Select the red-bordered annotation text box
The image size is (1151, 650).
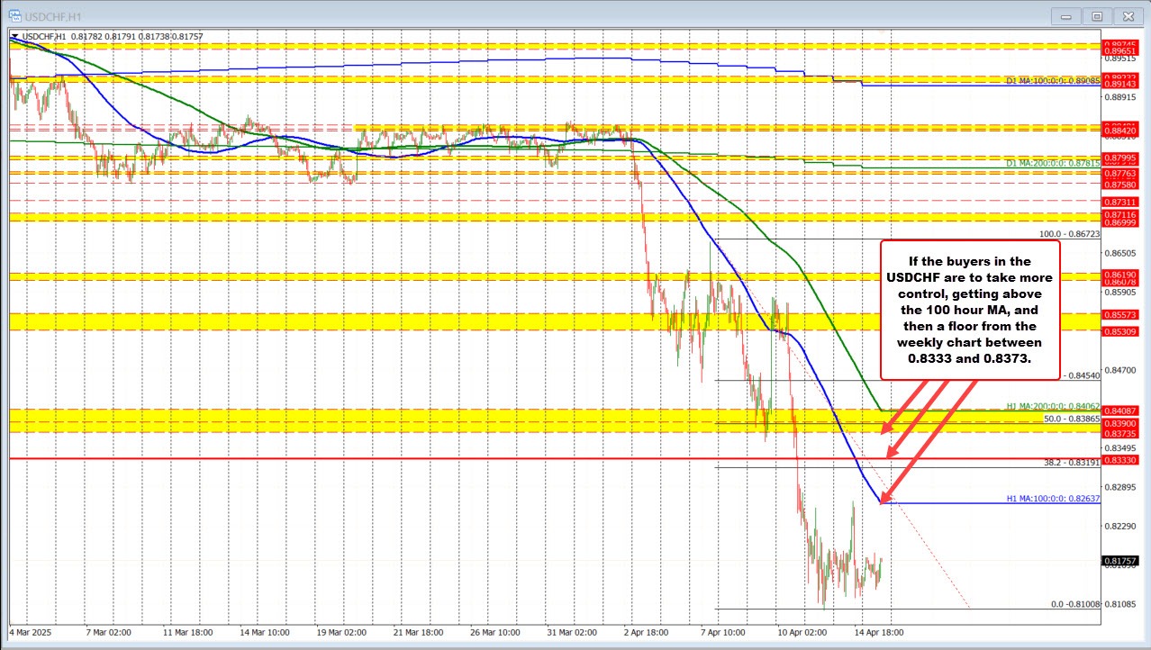coord(968,309)
